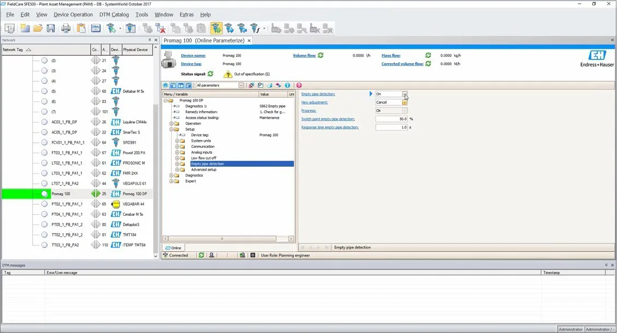Click the highlighted connect device toolbar icon
The width and height of the screenshot is (617, 333).
point(216,28)
